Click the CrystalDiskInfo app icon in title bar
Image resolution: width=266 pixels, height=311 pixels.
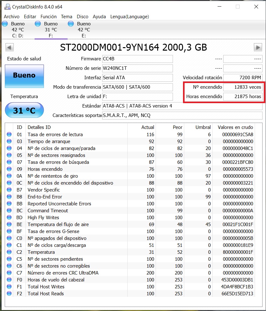7,7
